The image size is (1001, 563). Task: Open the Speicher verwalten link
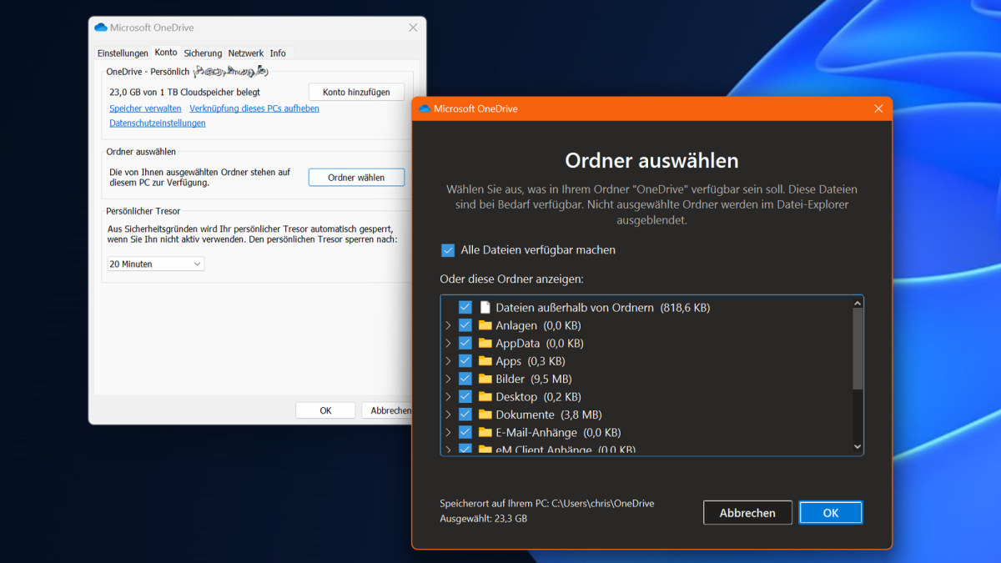(145, 108)
